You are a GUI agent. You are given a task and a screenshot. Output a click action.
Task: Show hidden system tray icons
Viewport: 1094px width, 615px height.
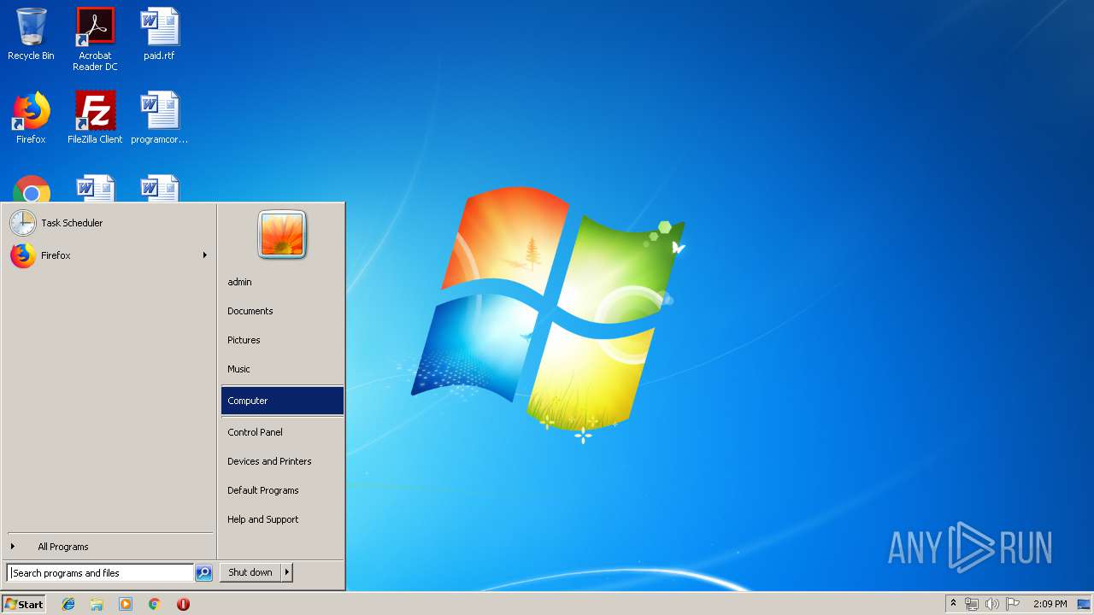click(953, 604)
